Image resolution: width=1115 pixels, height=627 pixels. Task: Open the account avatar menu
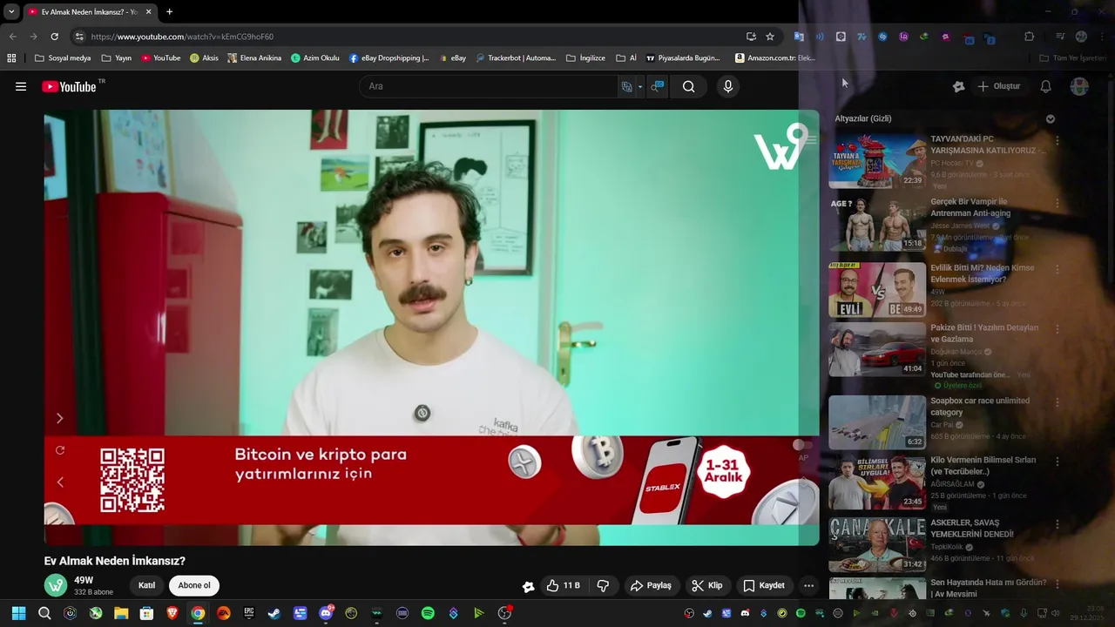pos(1079,86)
